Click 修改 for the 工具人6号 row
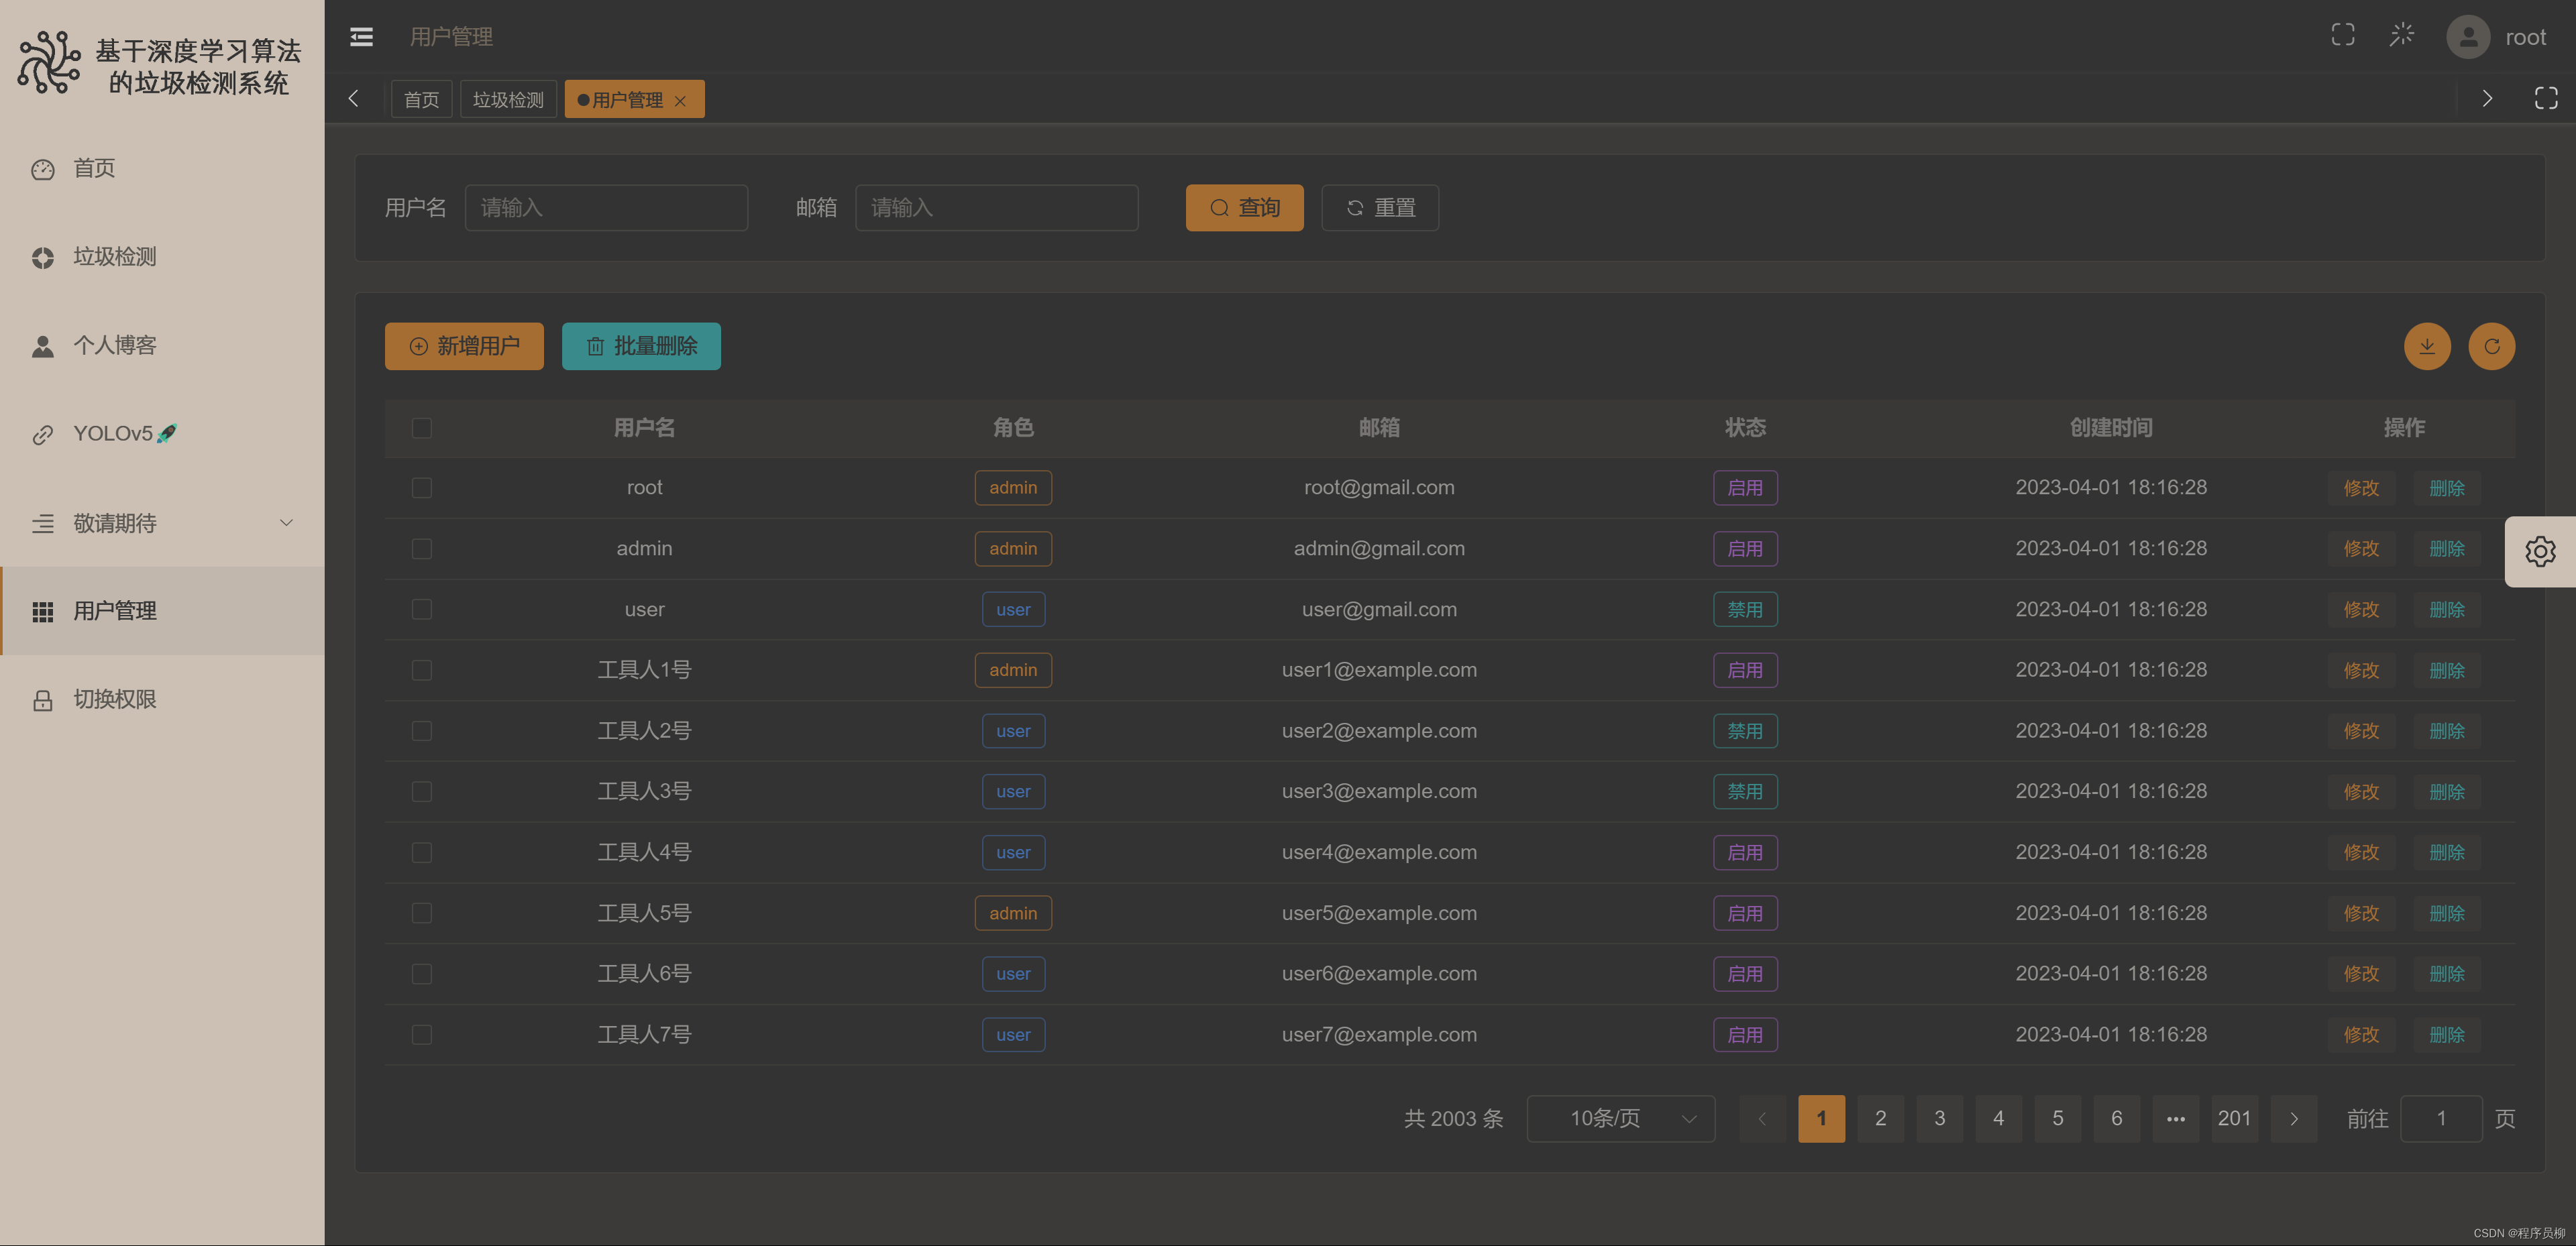 (2361, 974)
